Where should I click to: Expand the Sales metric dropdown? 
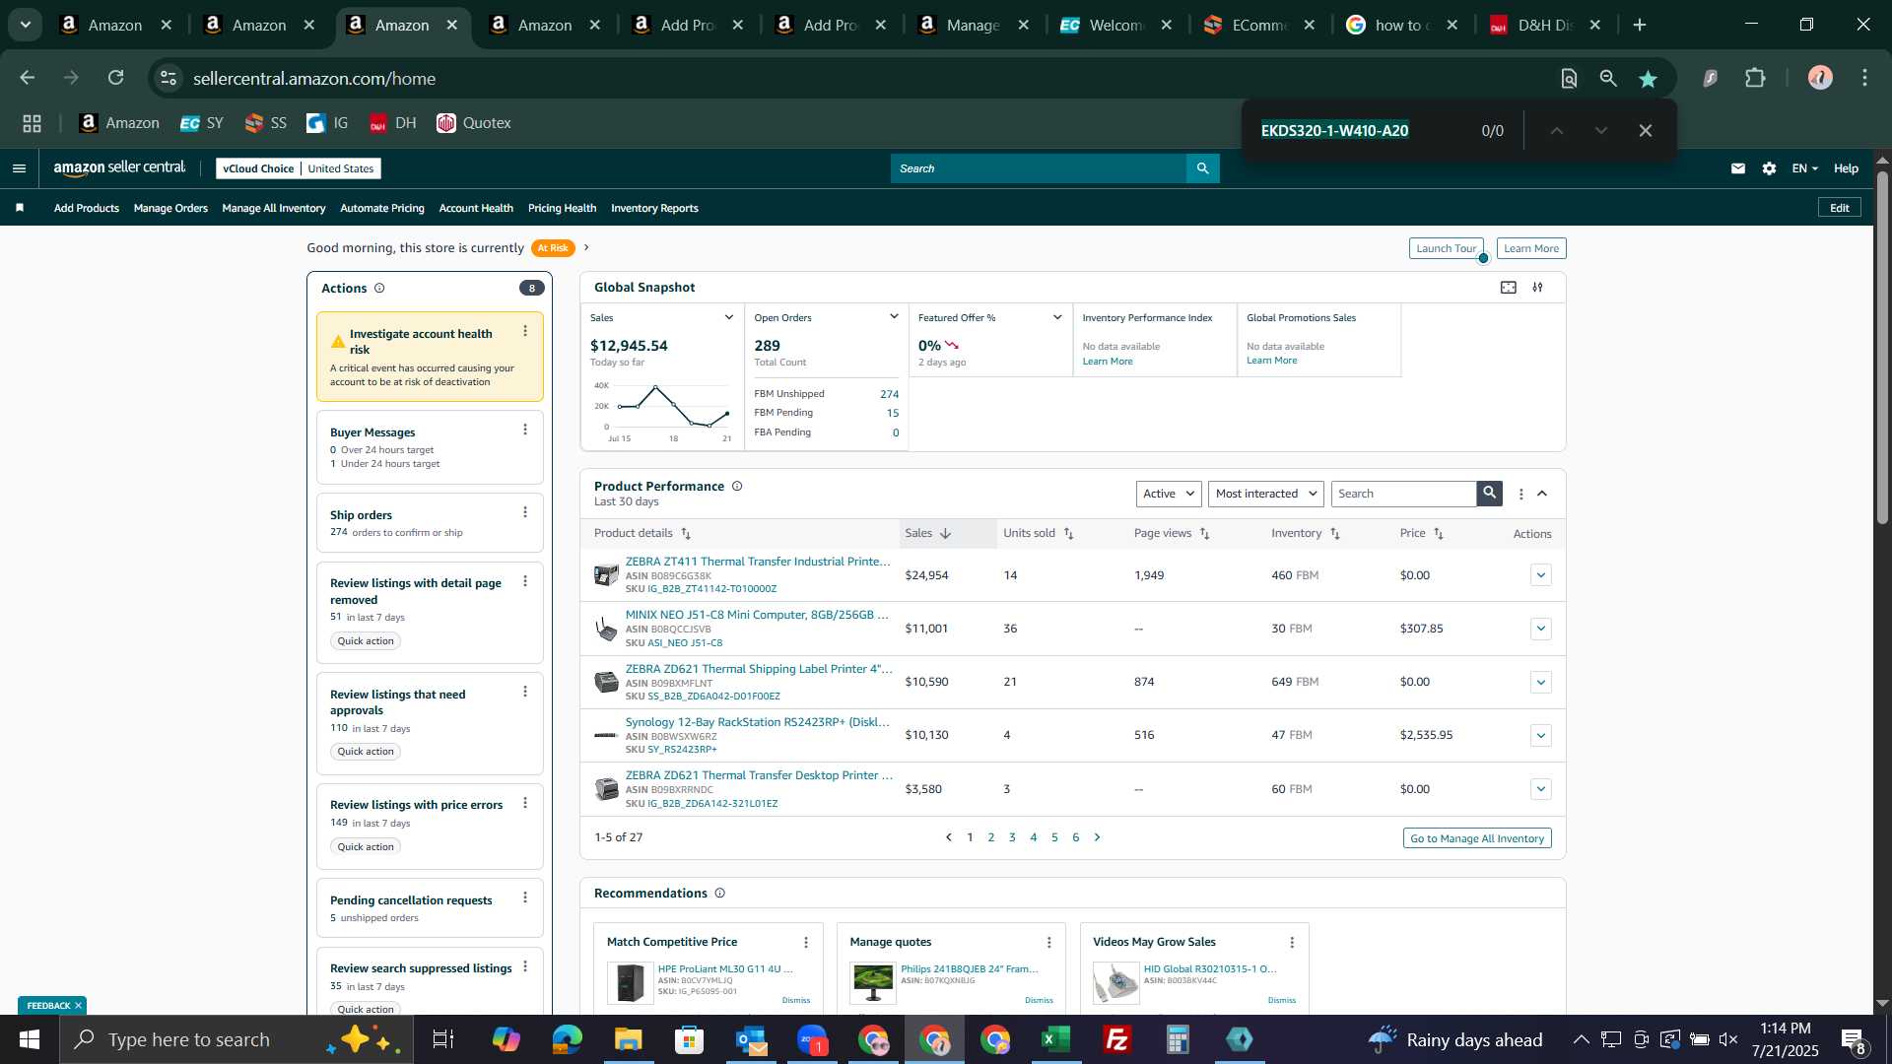(x=729, y=317)
